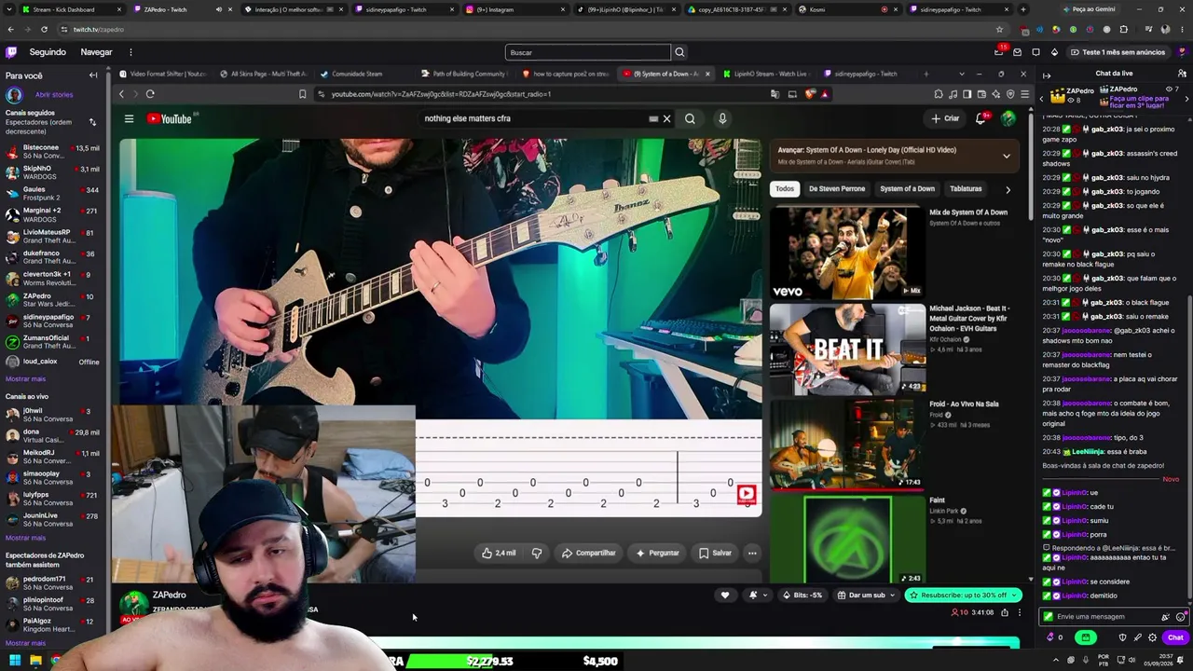Open Michael Jackson Beat It video thumbnail

[x=847, y=349]
